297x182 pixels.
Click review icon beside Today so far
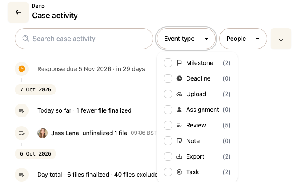pyautogui.click(x=22, y=110)
